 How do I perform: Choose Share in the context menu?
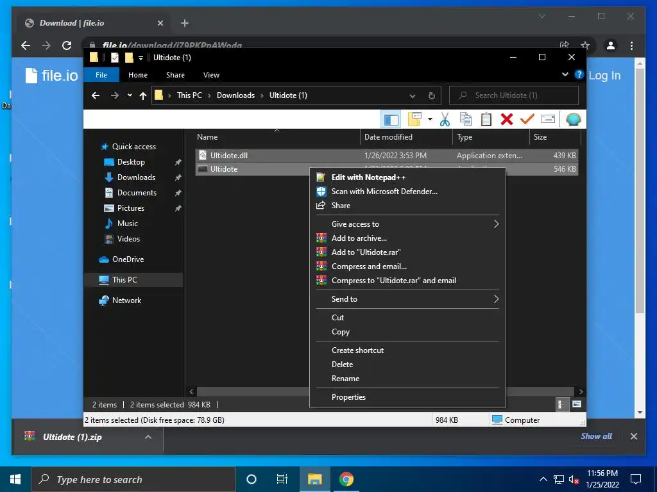click(407, 206)
